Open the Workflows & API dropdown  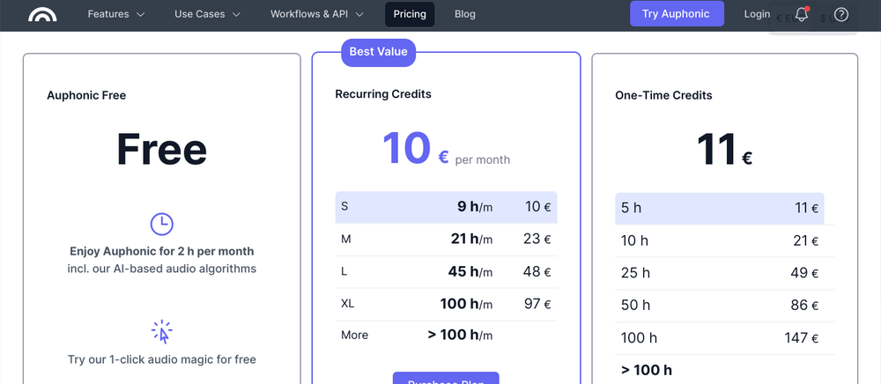[317, 14]
